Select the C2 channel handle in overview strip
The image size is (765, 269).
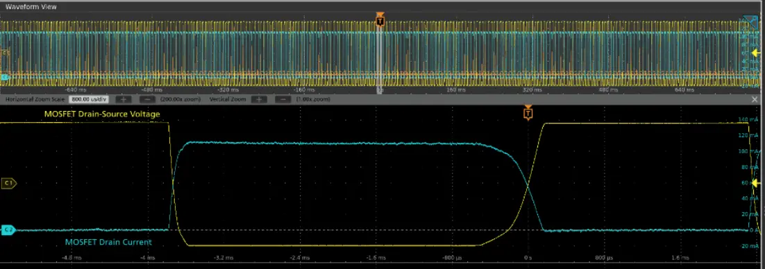tap(5, 77)
